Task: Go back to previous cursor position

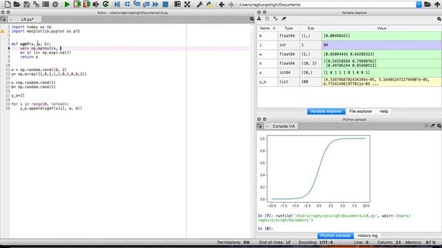Action: [222, 5]
